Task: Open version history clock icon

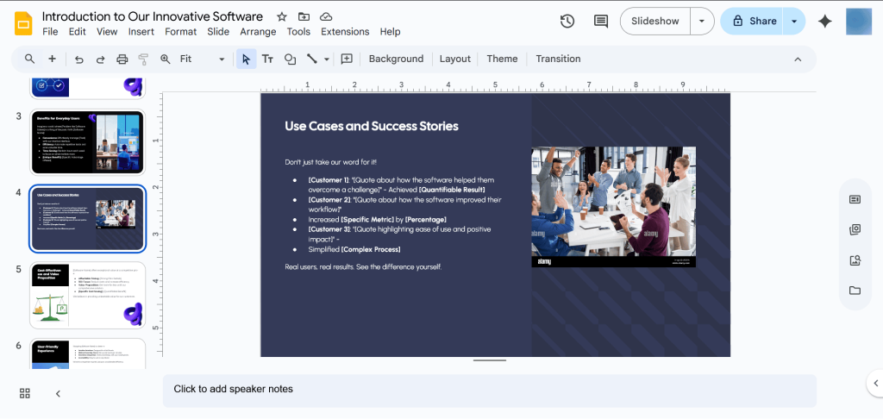Action: [567, 21]
